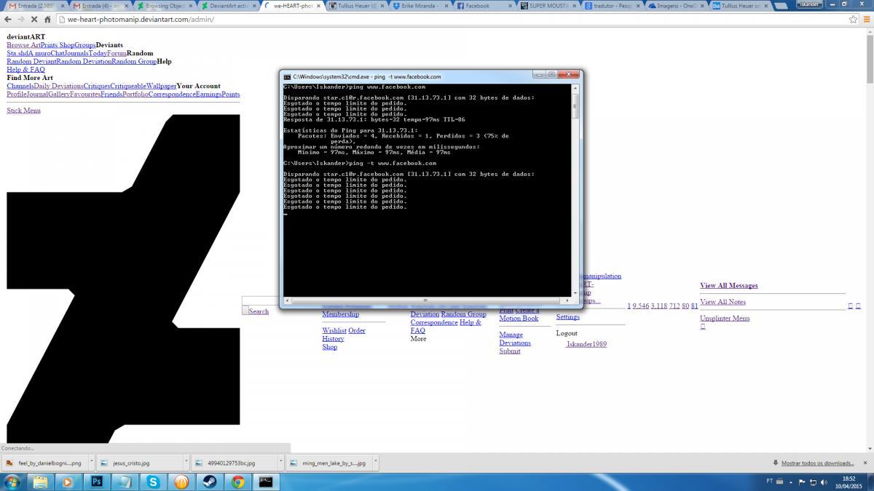Open the Chrome home page
The width and height of the screenshot is (874, 491).
pos(47,19)
